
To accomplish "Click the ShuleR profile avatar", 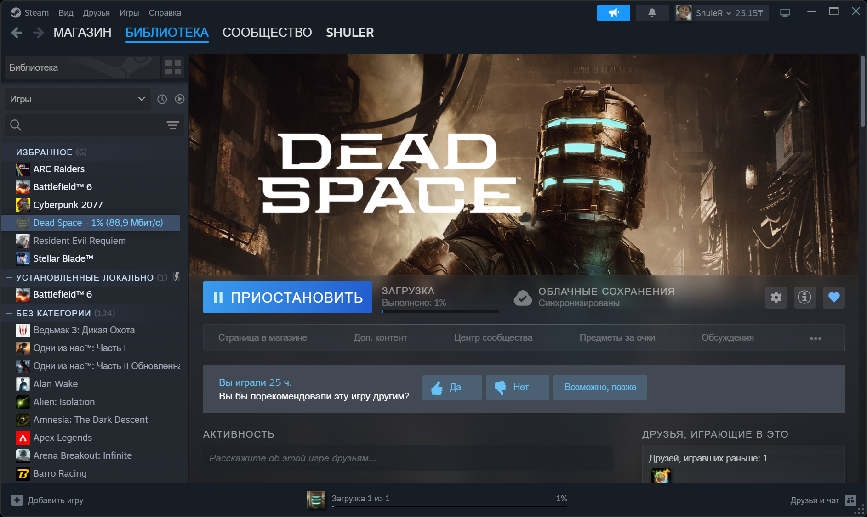I will (684, 13).
